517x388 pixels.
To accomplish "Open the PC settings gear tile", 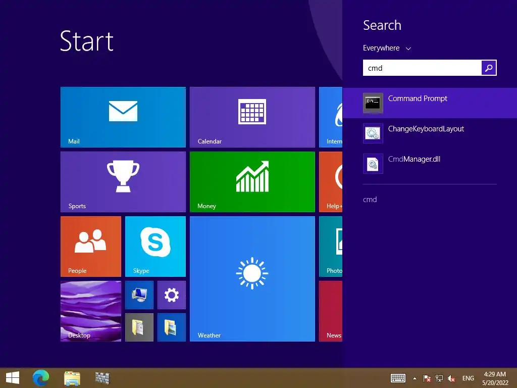I will 172,295.
